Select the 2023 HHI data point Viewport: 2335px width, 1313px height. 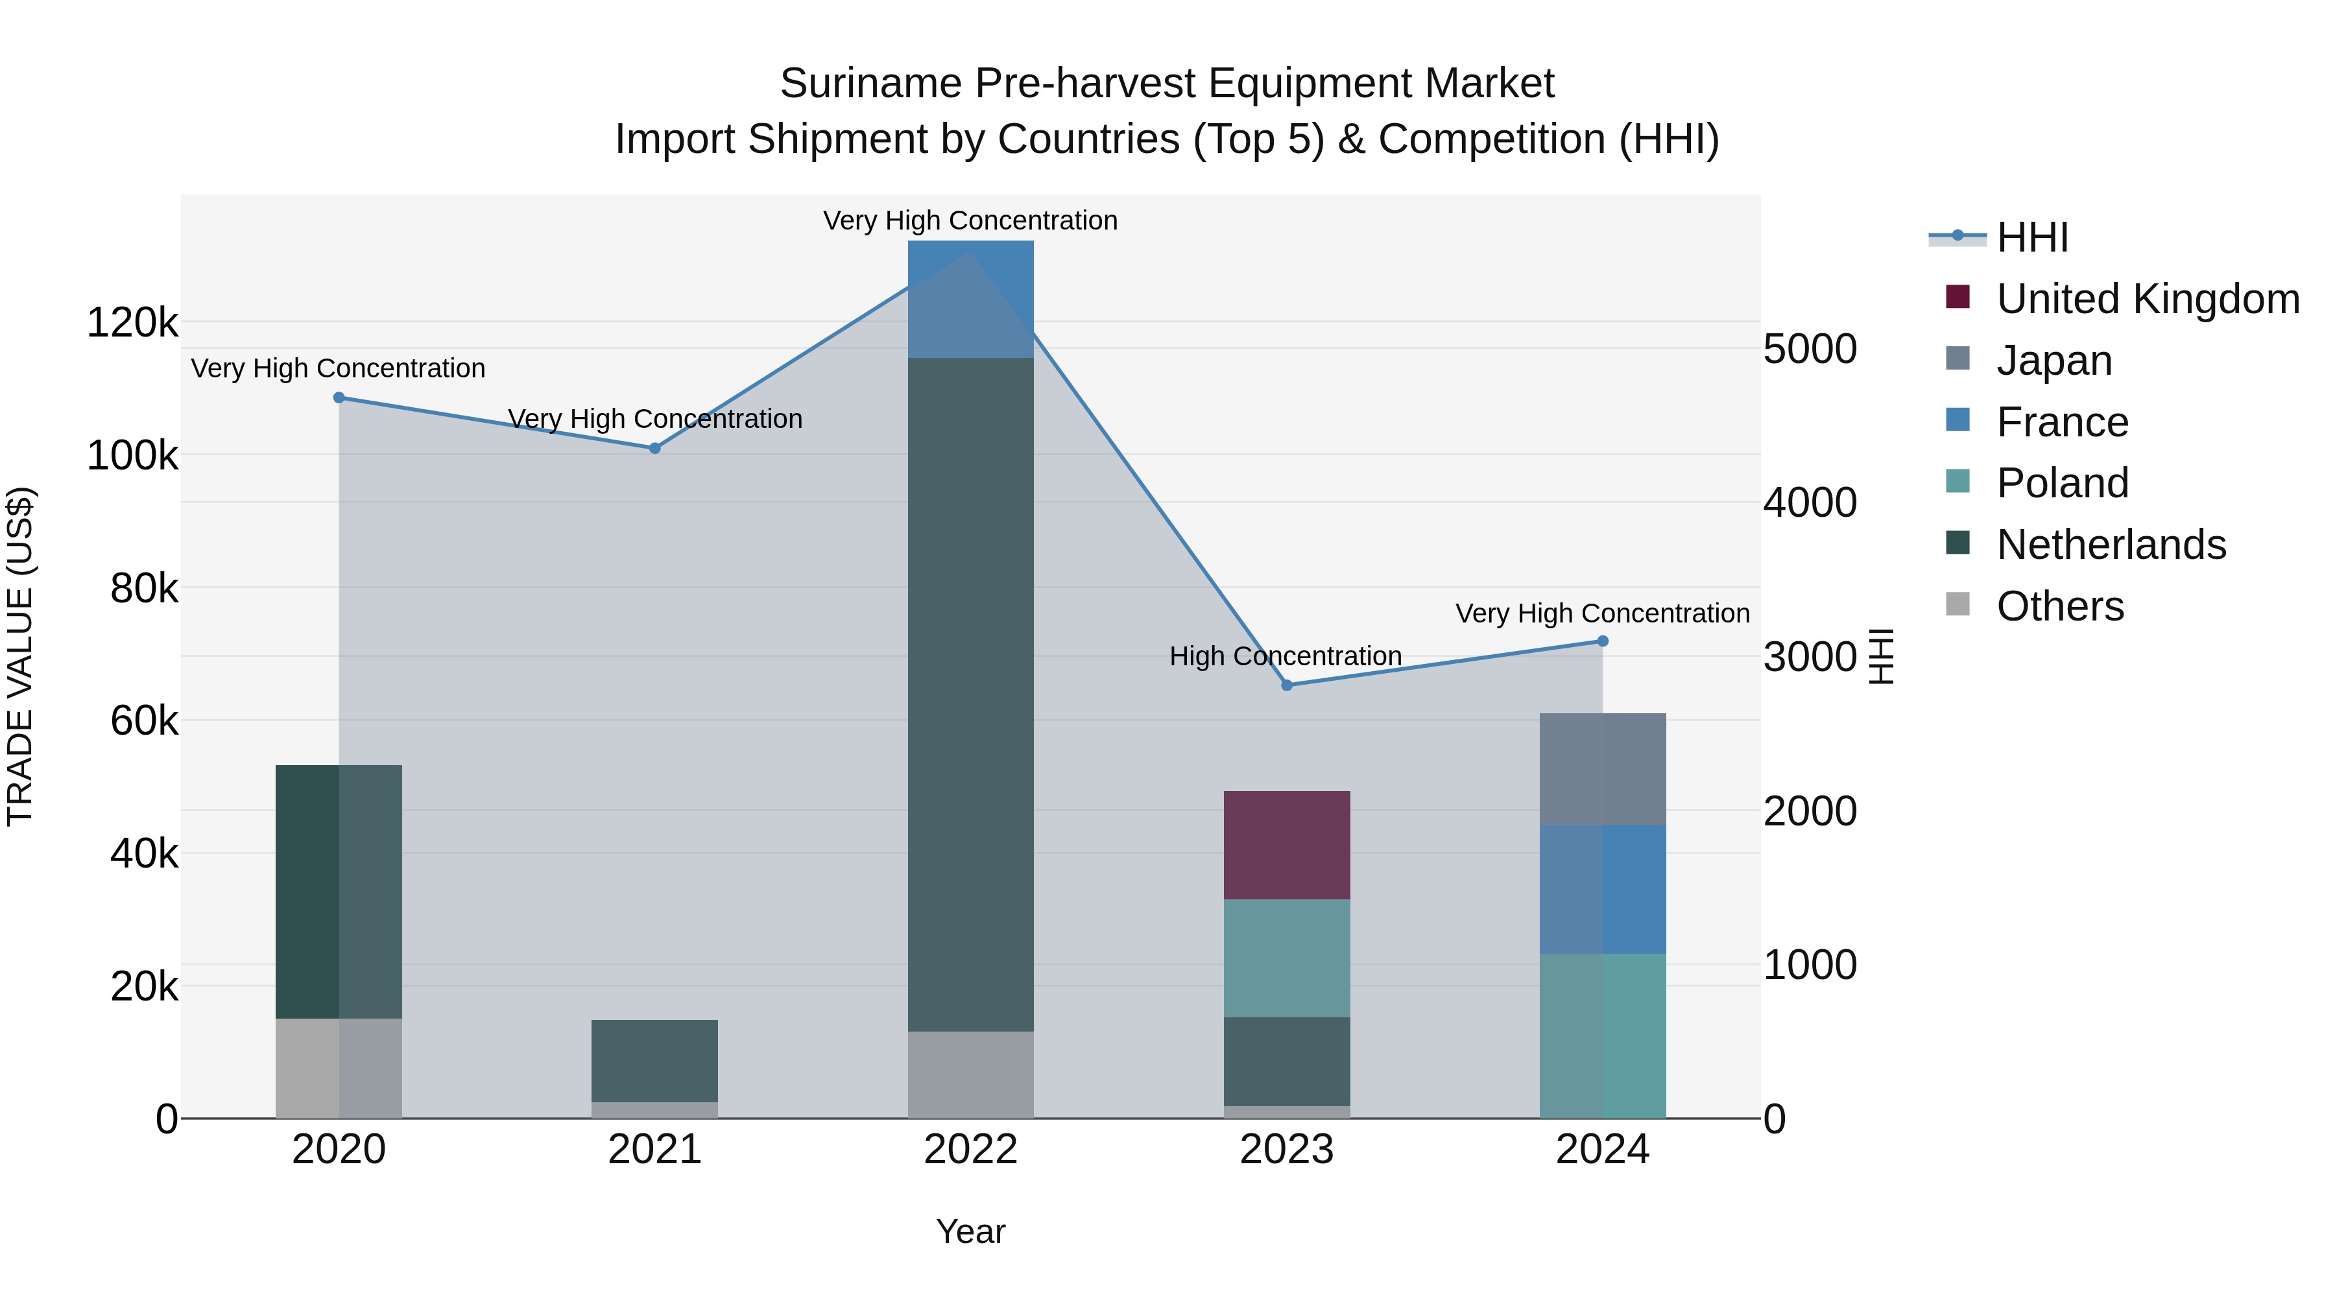pyautogui.click(x=1287, y=685)
